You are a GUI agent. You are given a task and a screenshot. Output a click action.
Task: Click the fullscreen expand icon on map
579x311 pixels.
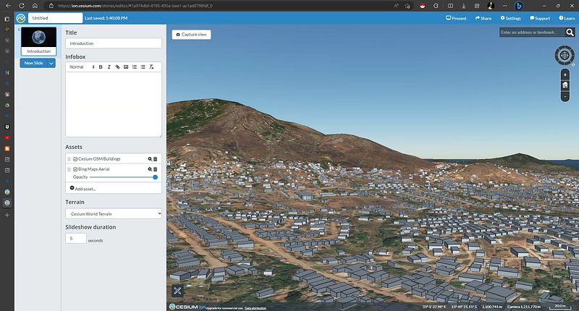(x=177, y=291)
